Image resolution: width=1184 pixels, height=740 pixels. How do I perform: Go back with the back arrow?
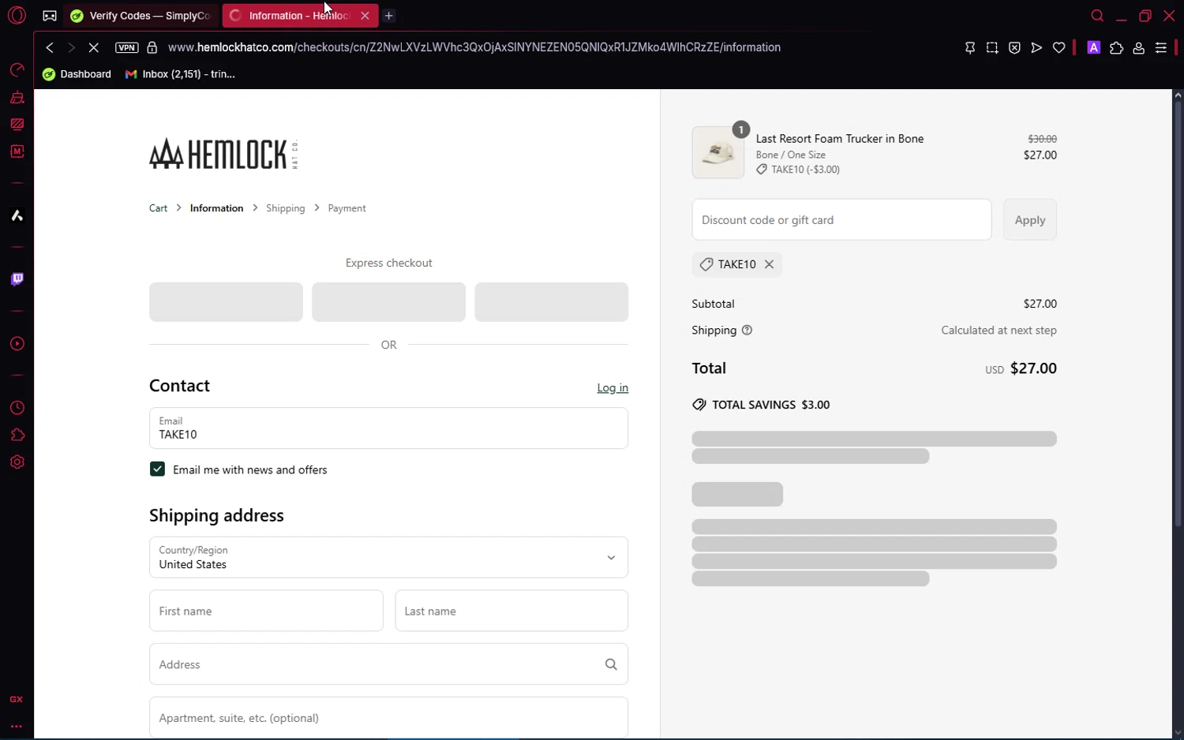click(50, 47)
